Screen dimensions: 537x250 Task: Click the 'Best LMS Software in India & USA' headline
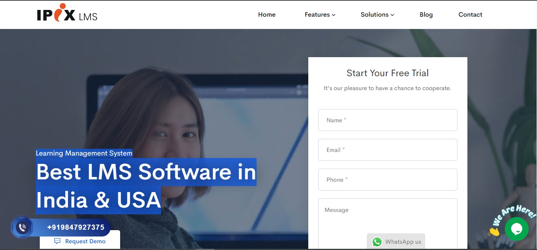click(146, 186)
